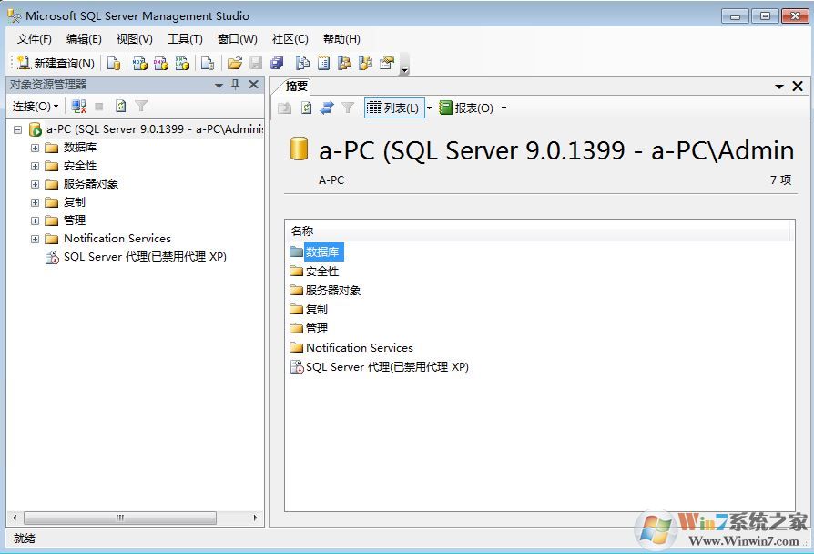Click the Open File toolbar icon
Screen dimensions: 814x554
[x=233, y=63]
